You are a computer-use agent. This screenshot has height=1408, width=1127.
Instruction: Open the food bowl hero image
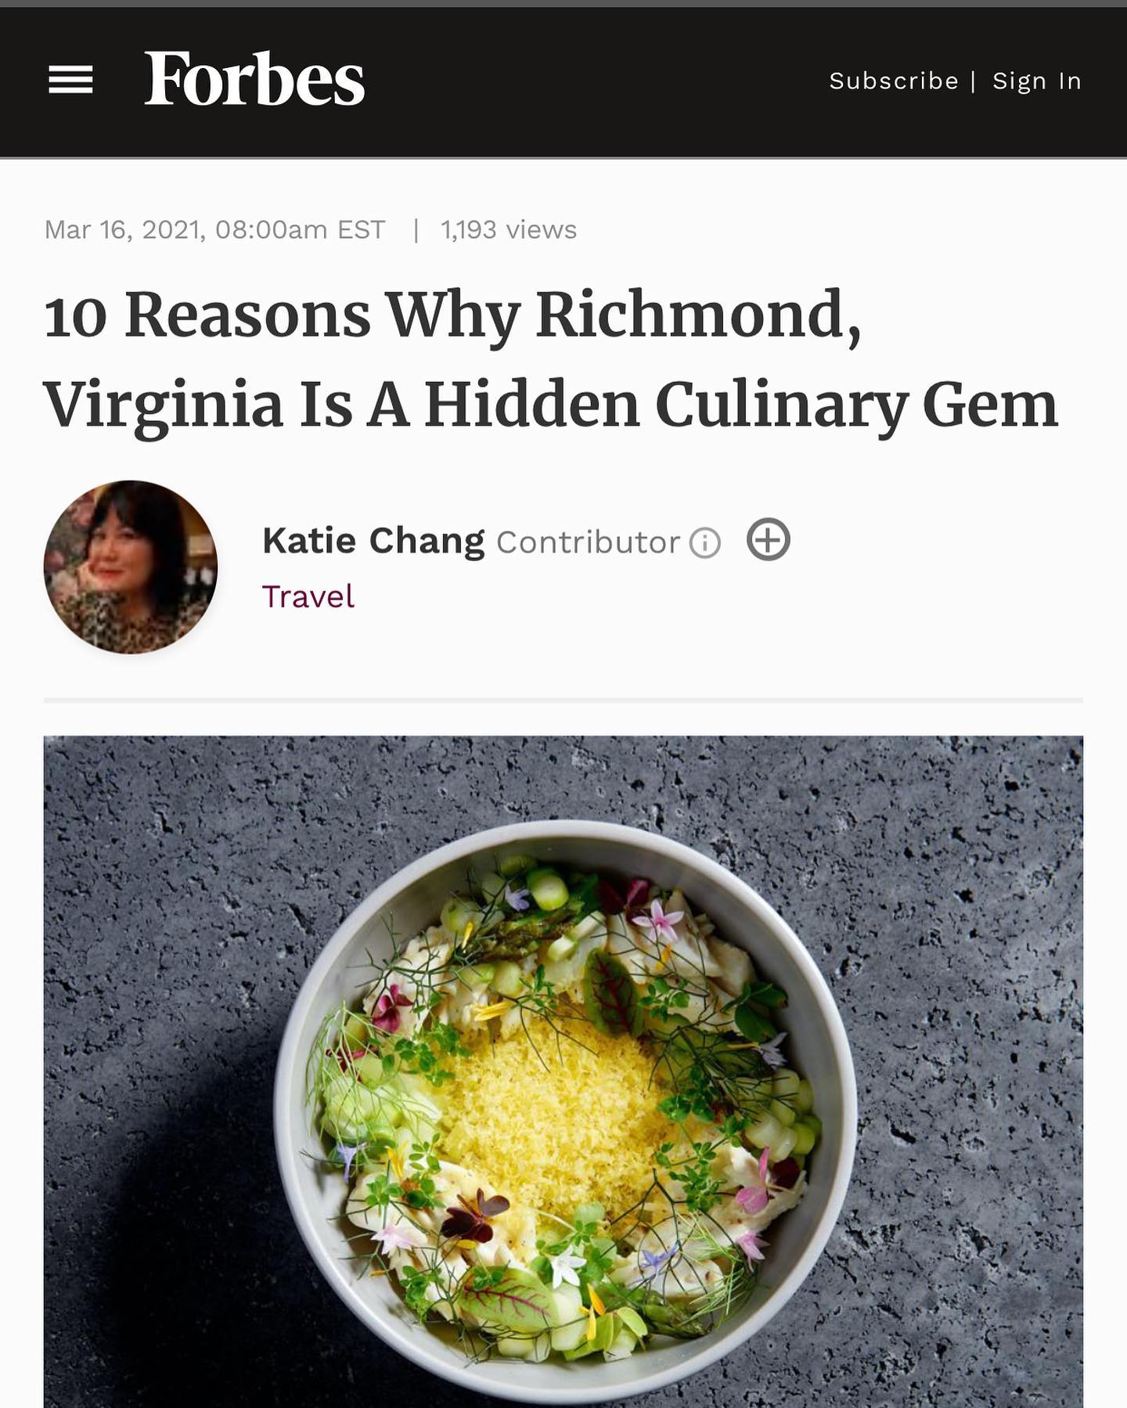[x=563, y=1071]
